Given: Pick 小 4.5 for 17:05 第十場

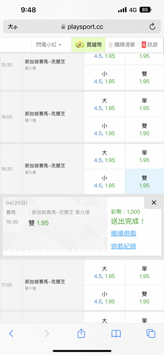Looking at the screenshot, I should pyautogui.click(x=104, y=297).
